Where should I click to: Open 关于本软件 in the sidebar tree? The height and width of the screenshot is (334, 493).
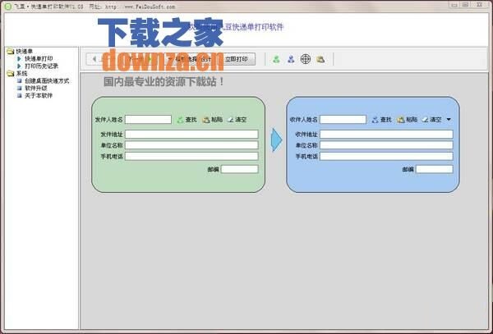point(39,95)
